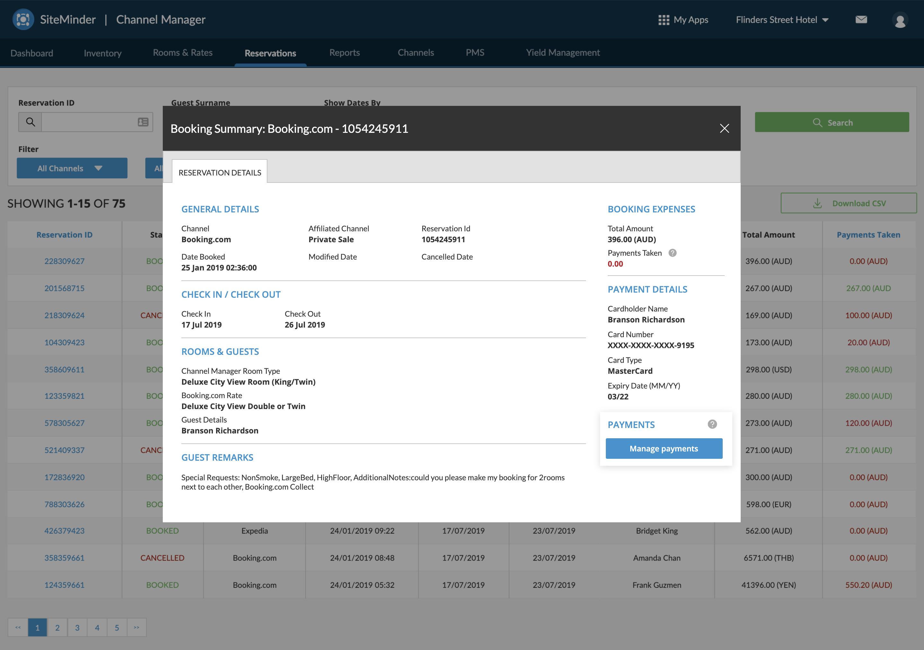The height and width of the screenshot is (650, 924).
Task: Open the Channels tab
Action: pyautogui.click(x=416, y=53)
